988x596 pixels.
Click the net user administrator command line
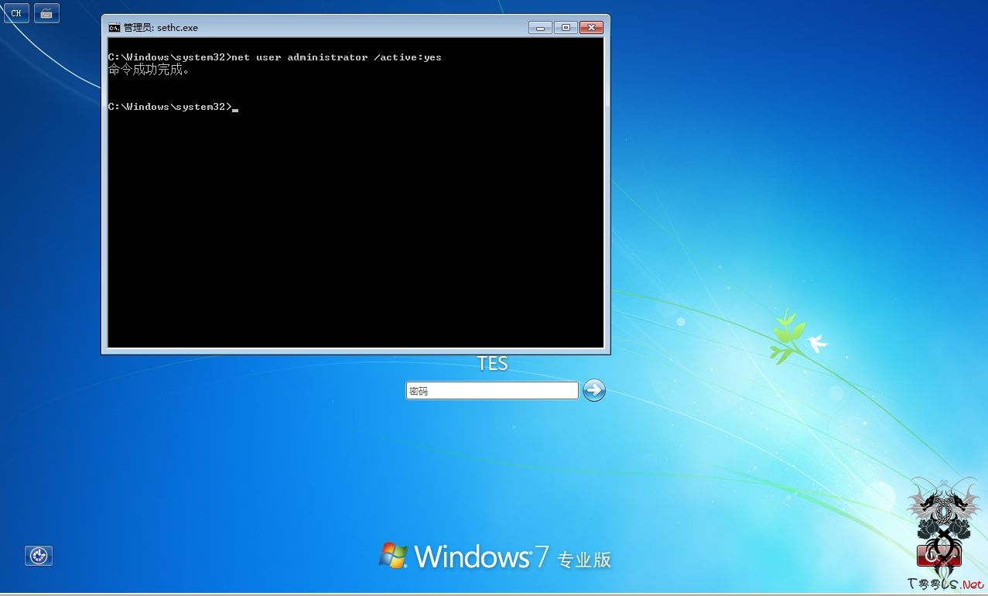coord(275,57)
